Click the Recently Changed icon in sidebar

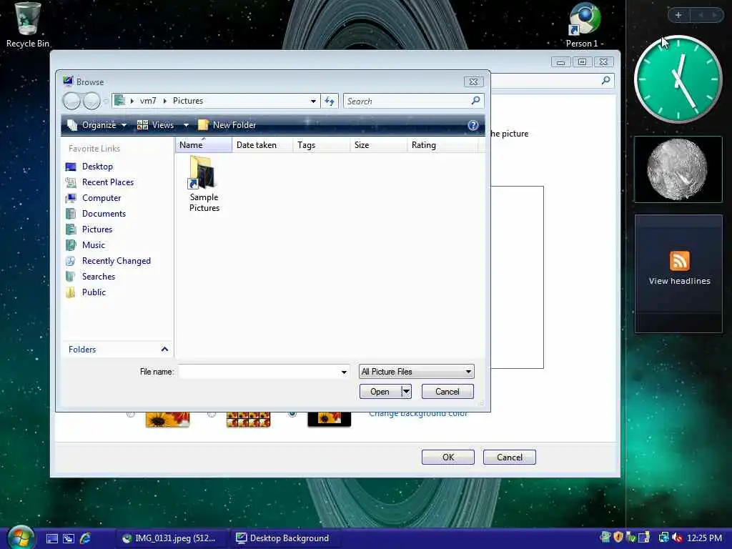click(x=71, y=261)
